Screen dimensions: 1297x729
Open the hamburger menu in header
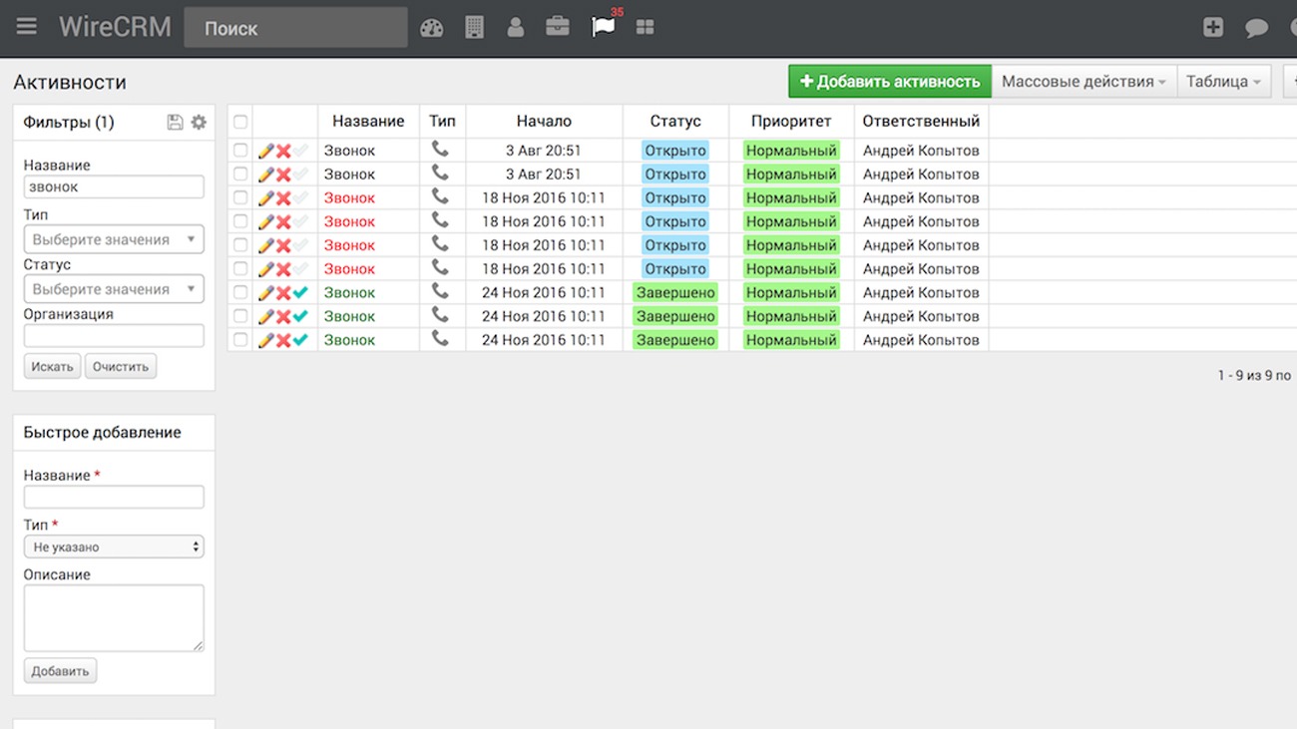27,27
